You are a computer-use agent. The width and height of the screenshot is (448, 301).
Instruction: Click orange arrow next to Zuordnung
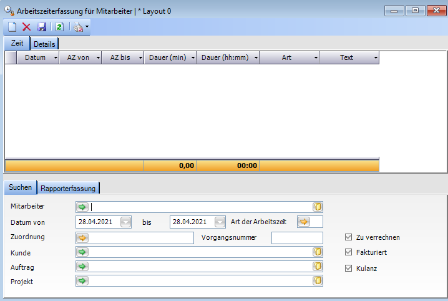[82, 237]
